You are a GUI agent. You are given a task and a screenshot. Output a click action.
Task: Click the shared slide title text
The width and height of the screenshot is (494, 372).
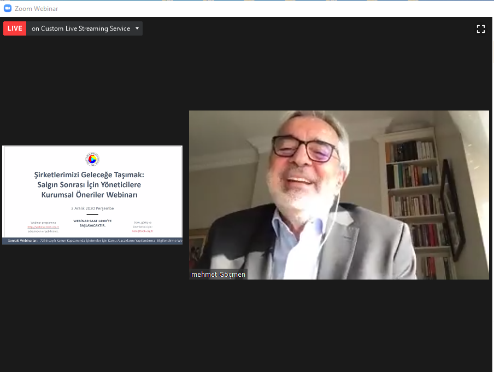92,184
